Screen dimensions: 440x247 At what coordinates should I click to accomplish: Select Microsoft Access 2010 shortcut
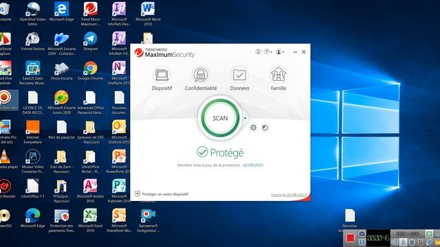(90, 191)
